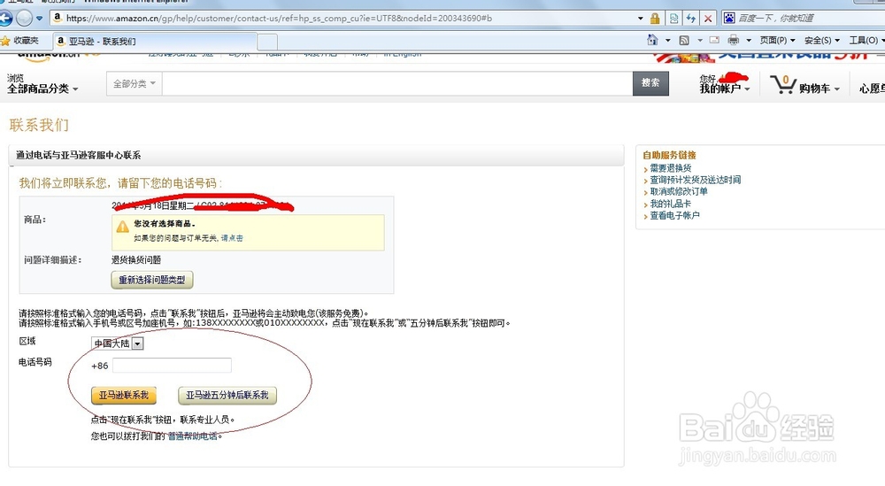
Task: Click the browser Back arrow button
Action: 5,18
